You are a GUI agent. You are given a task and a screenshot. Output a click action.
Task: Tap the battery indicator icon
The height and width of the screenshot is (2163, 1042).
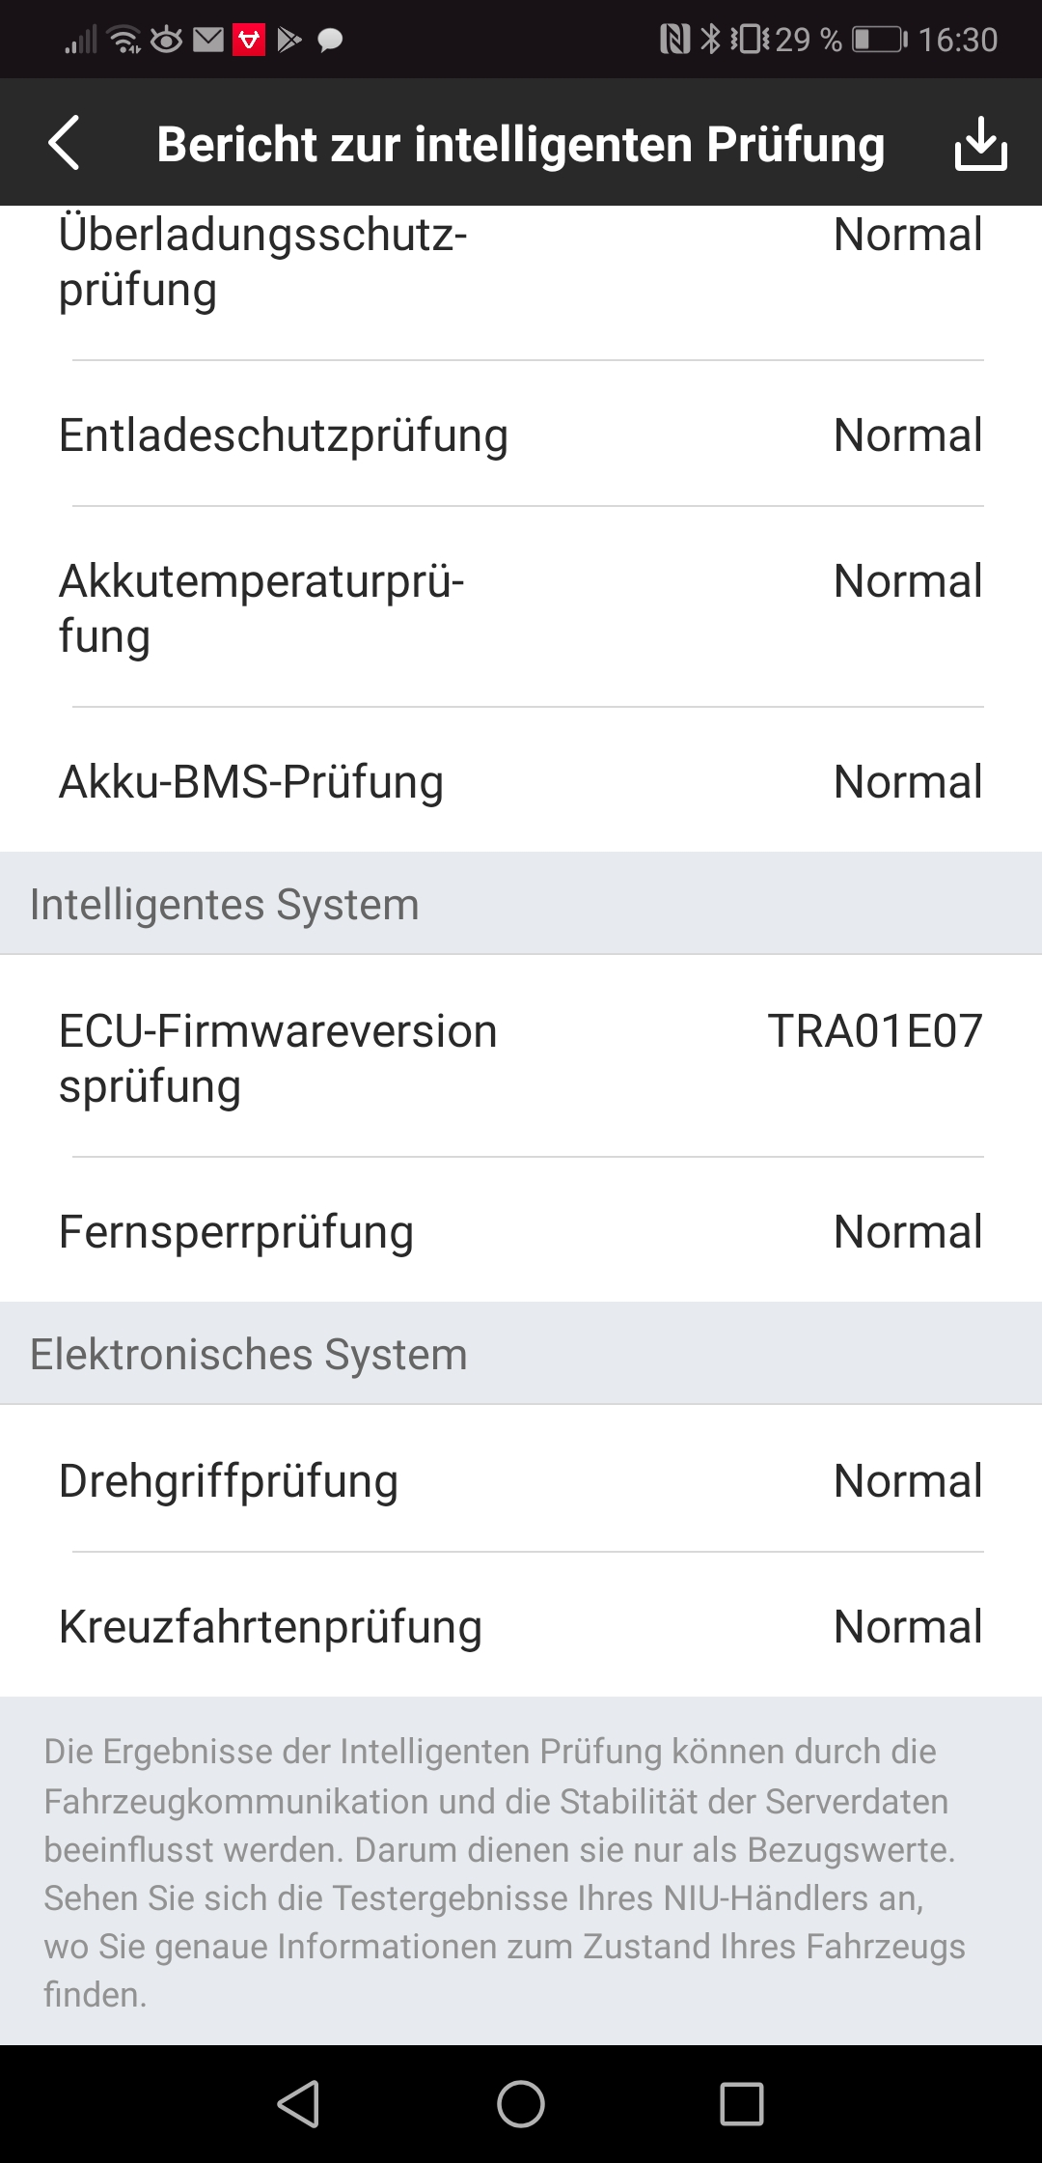(878, 40)
